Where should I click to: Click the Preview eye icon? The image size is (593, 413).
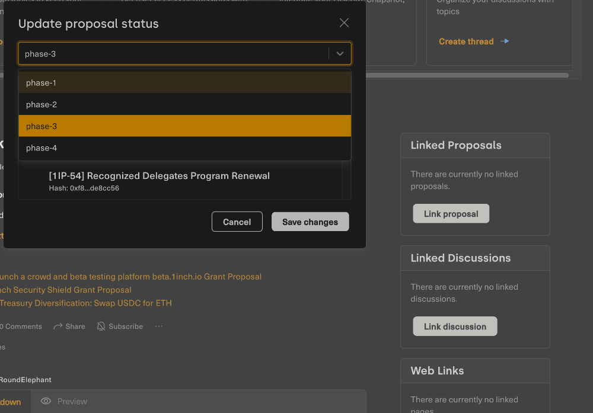(x=46, y=402)
